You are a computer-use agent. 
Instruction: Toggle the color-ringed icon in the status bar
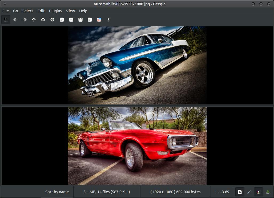(259, 192)
